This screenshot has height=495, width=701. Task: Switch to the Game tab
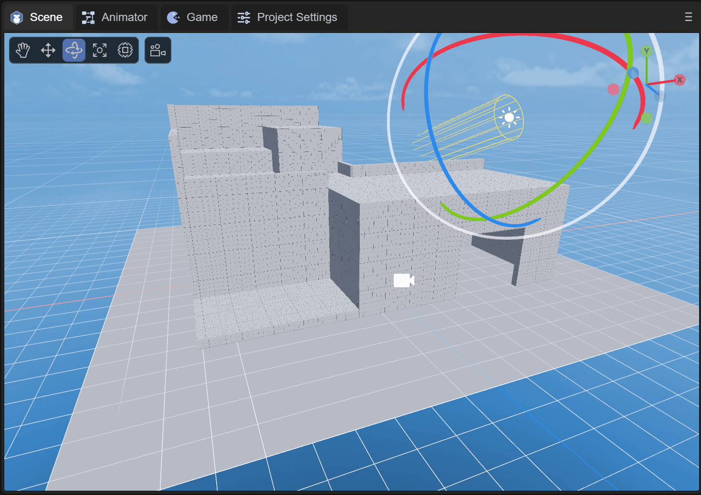(x=193, y=17)
